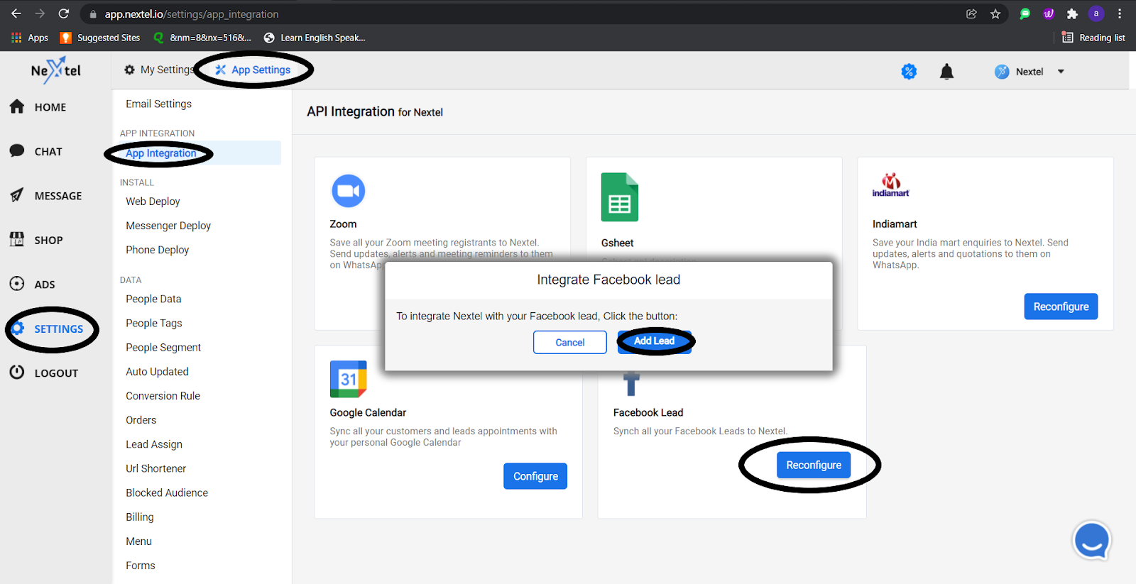
Task: Expand the Nextel account dropdown arrow
Action: [x=1061, y=72]
